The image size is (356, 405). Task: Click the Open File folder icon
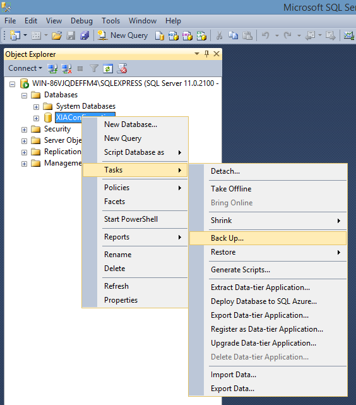point(57,35)
